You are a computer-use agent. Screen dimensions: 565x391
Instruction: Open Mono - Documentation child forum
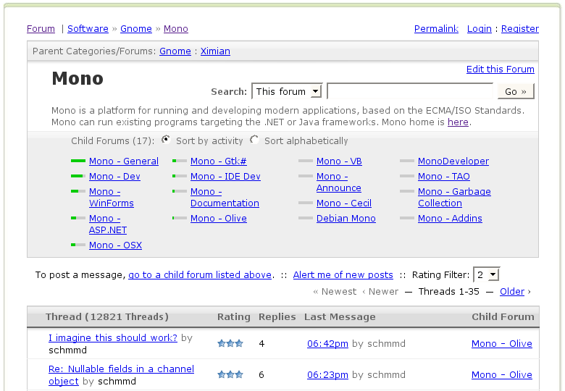225,197
